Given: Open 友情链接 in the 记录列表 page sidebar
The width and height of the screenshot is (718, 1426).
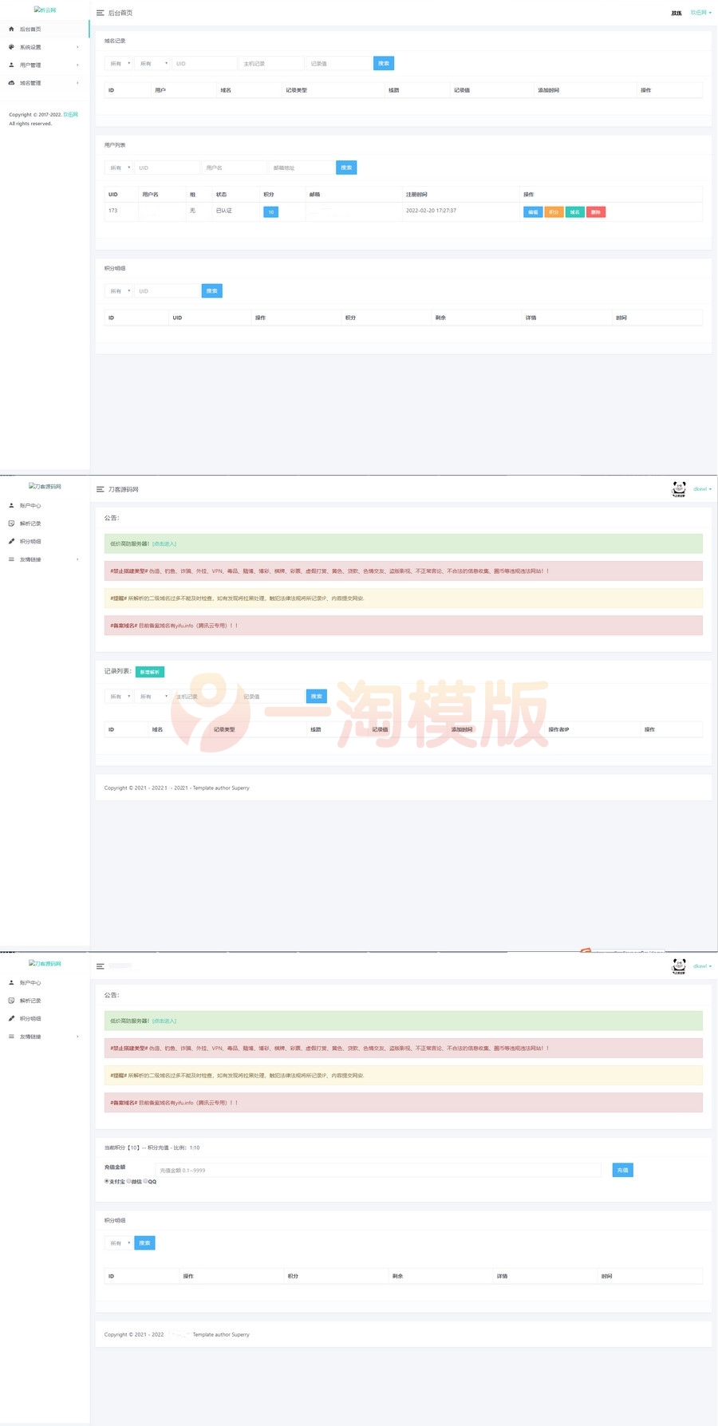Looking at the screenshot, I should tap(30, 559).
